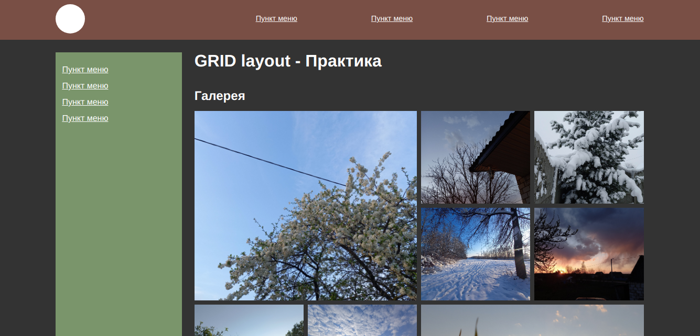Click the 'Галерея' section title
Screen dimensions: 700x336
pos(219,96)
